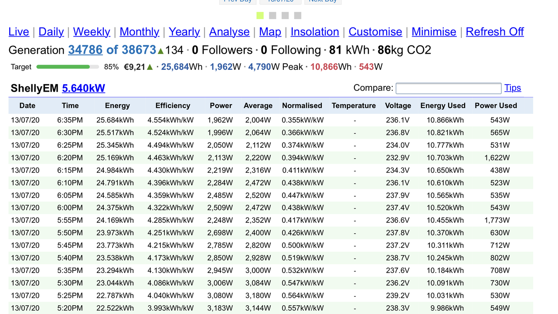Viewport: 558px width, 314px height.
Task: Focus the Compare input field
Action: click(x=449, y=88)
